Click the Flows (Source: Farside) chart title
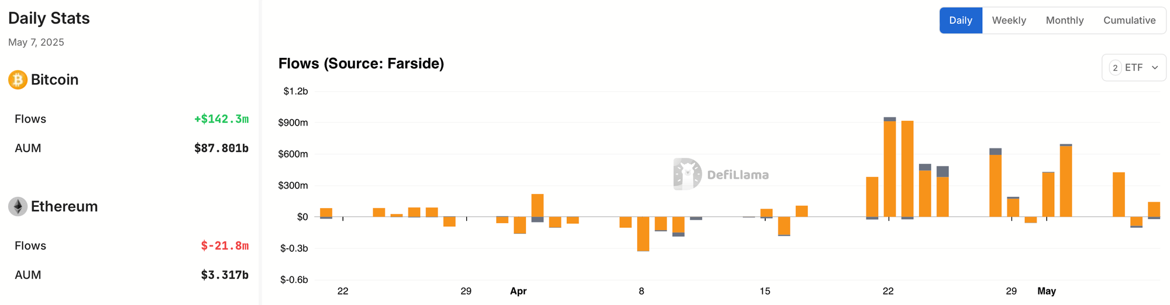 (x=361, y=64)
